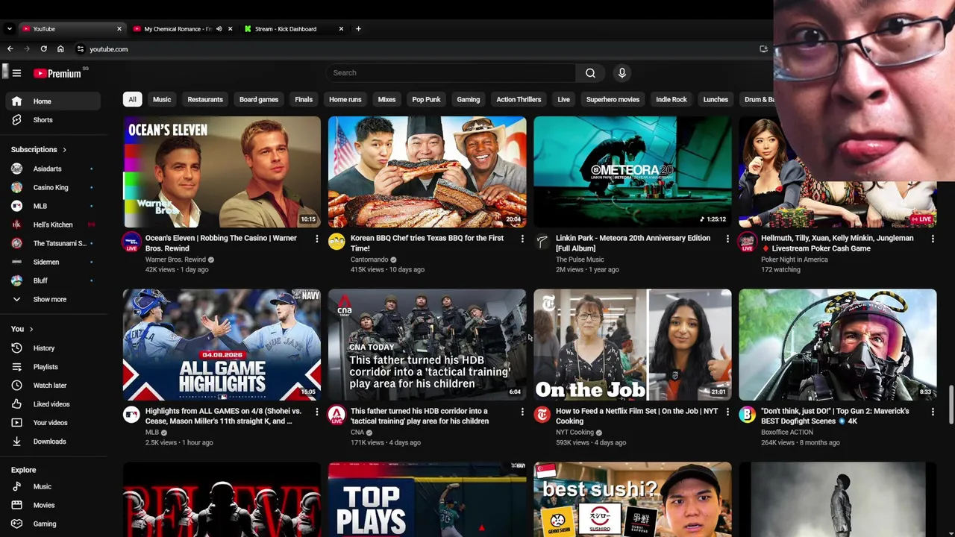Open options for Netflix Film Set video

click(727, 412)
